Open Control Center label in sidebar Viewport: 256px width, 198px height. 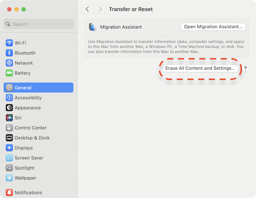point(31,128)
